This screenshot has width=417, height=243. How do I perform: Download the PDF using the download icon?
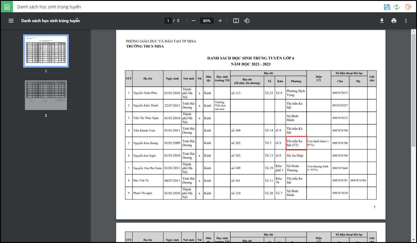[382, 21]
